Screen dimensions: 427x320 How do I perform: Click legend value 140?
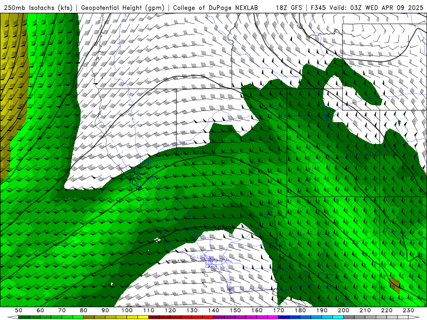[213, 310]
